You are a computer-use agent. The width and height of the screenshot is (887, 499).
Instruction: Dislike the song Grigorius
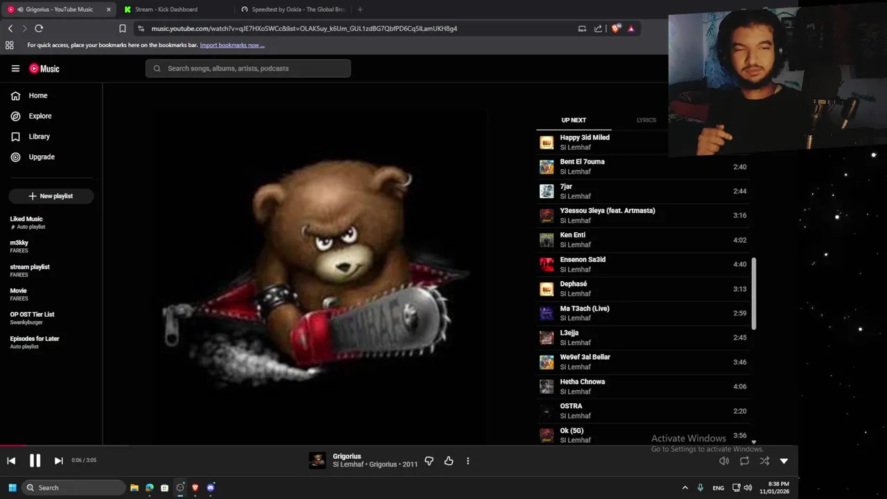pos(429,461)
